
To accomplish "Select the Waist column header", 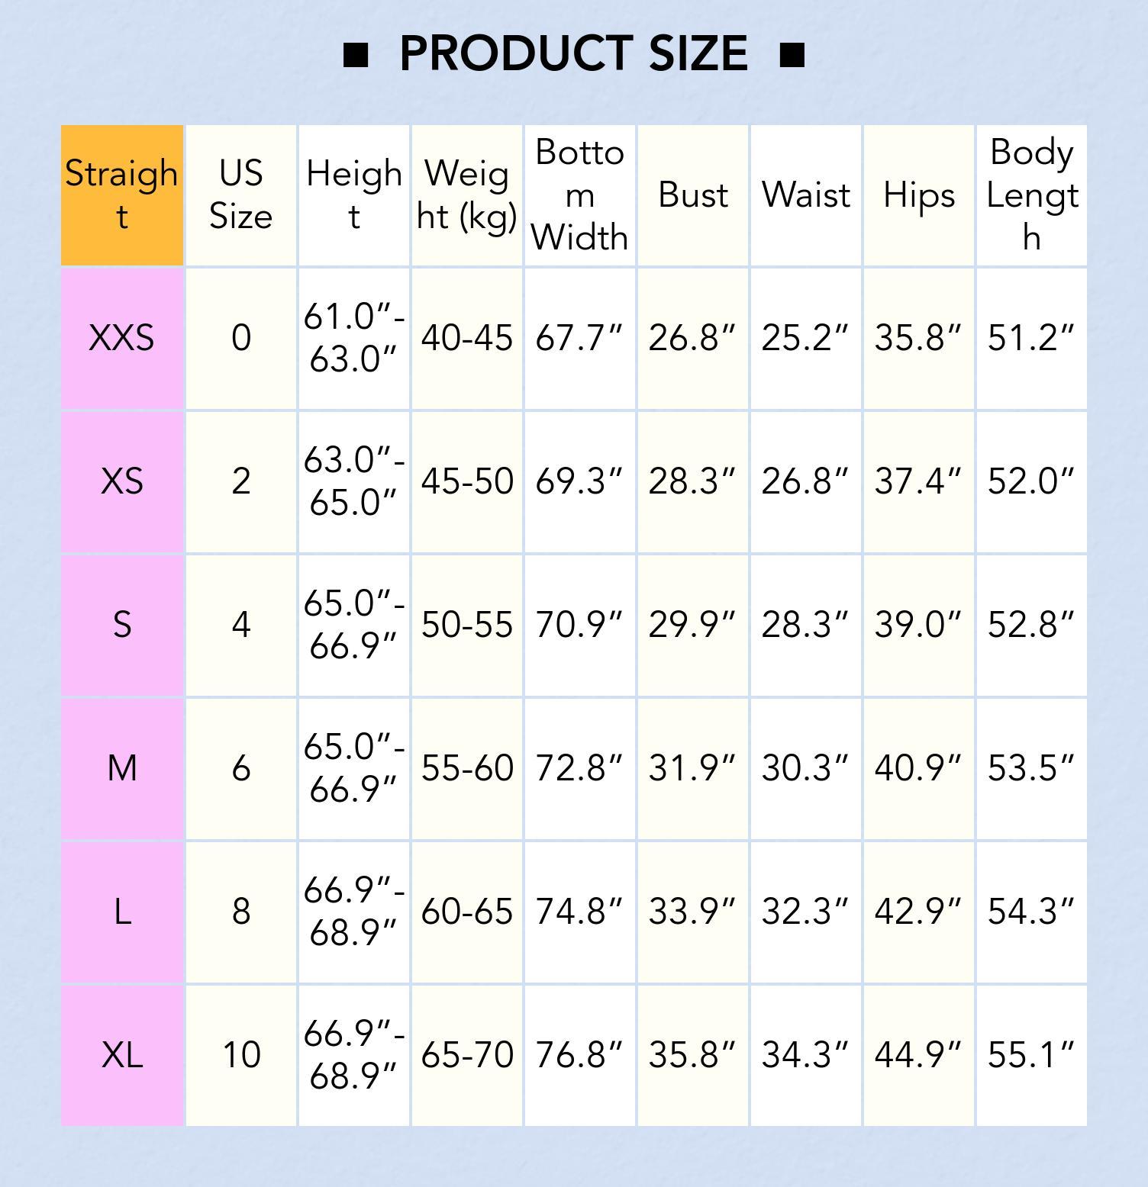I will click(x=806, y=195).
